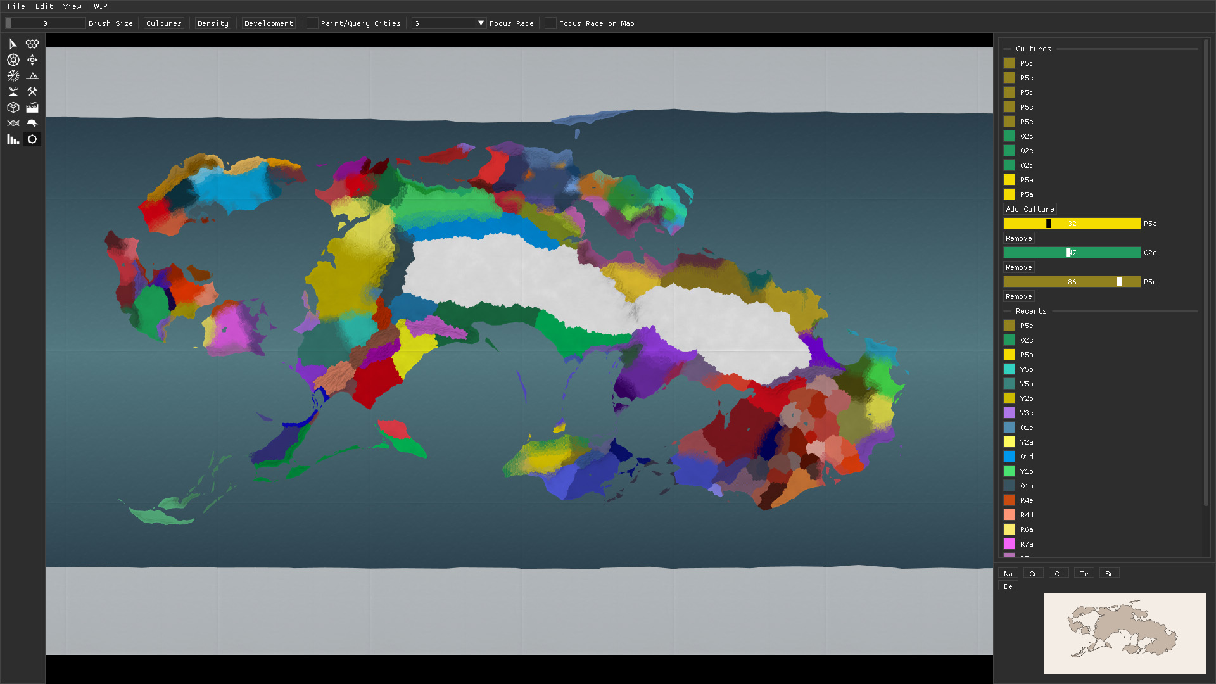Select the four-arrow move tool
Image resolution: width=1216 pixels, height=684 pixels.
pyautogui.click(x=32, y=60)
